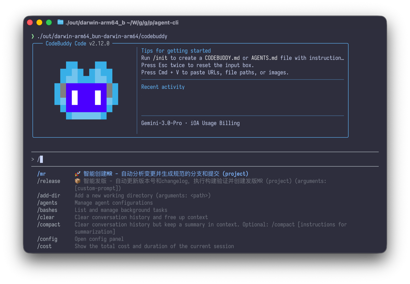
Task: Click 'Press Cmd + V to paste URLs' tip
Action: 215,72
